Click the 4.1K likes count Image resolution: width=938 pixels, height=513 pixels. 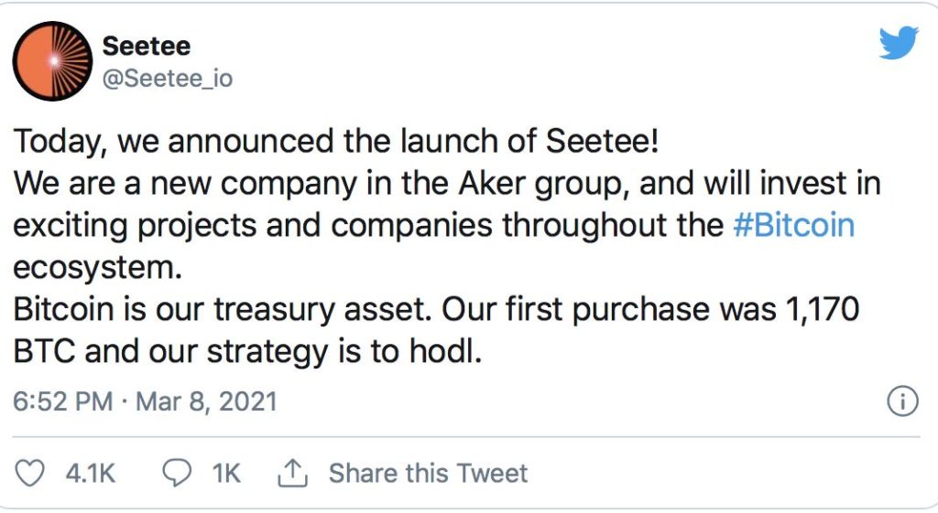click(x=91, y=473)
